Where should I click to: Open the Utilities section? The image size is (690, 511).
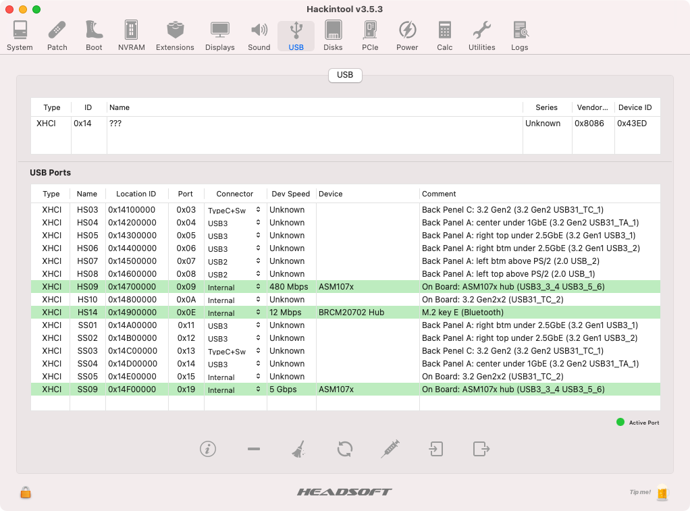pyautogui.click(x=482, y=36)
